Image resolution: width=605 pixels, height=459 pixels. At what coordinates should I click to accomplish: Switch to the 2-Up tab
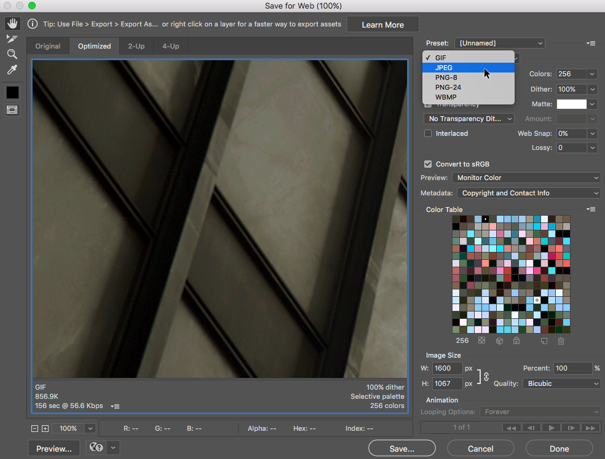pyautogui.click(x=136, y=46)
